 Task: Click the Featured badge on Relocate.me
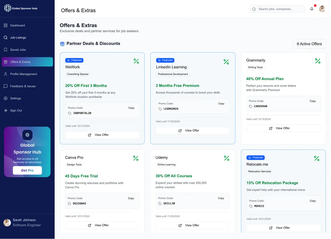point(256,157)
